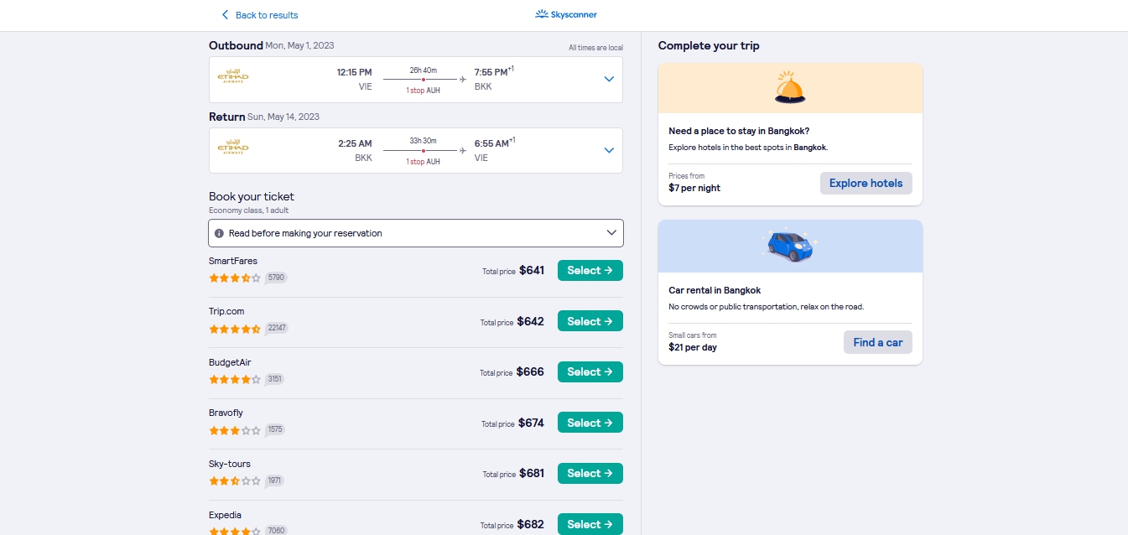Image resolution: width=1128 pixels, height=535 pixels.
Task: Click 'Complete your trip' heading
Action: click(709, 45)
